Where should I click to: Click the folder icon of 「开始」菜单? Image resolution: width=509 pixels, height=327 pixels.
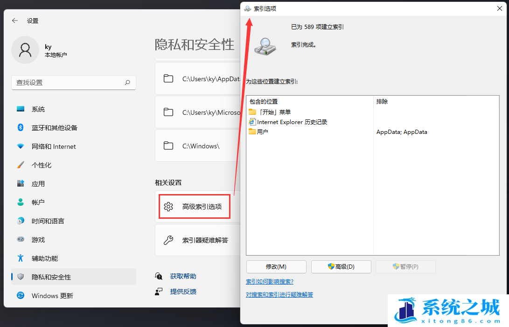coord(252,112)
